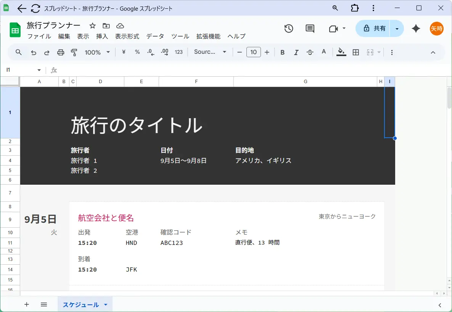Toggle strikethrough formatting

pos(310,52)
